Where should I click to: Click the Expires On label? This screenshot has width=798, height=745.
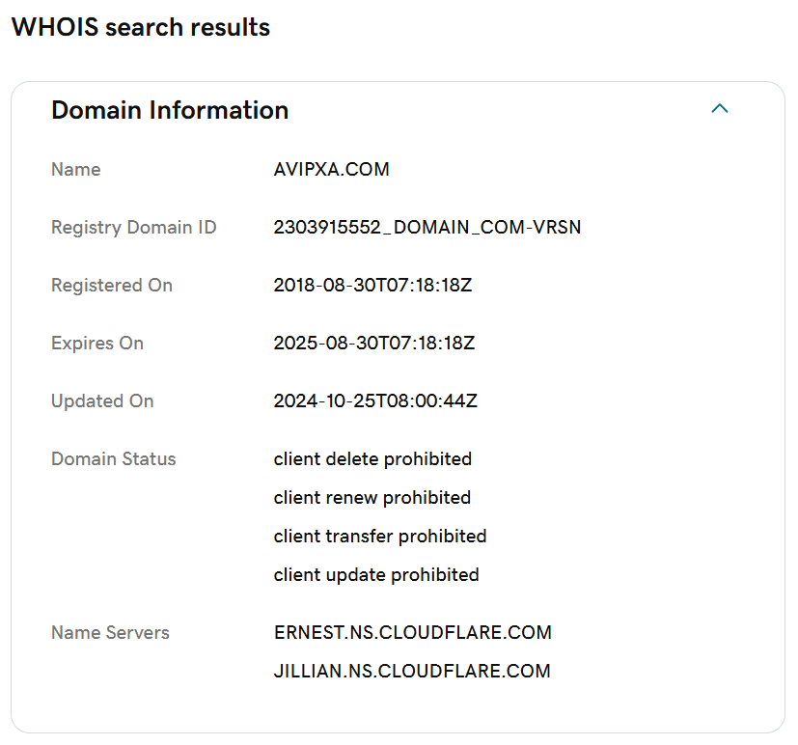point(97,344)
